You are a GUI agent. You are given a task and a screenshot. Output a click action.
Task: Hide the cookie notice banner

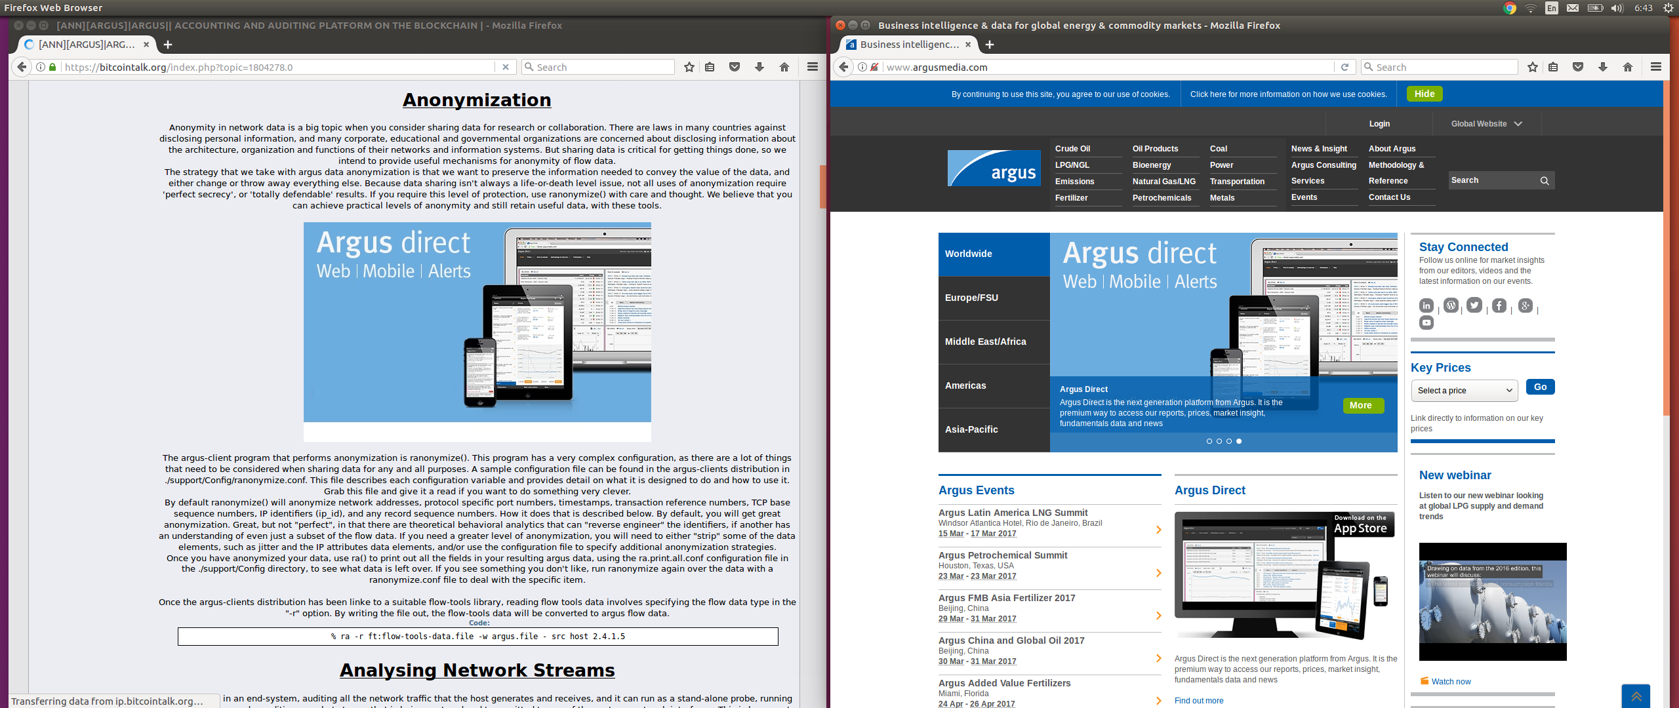point(1424,94)
